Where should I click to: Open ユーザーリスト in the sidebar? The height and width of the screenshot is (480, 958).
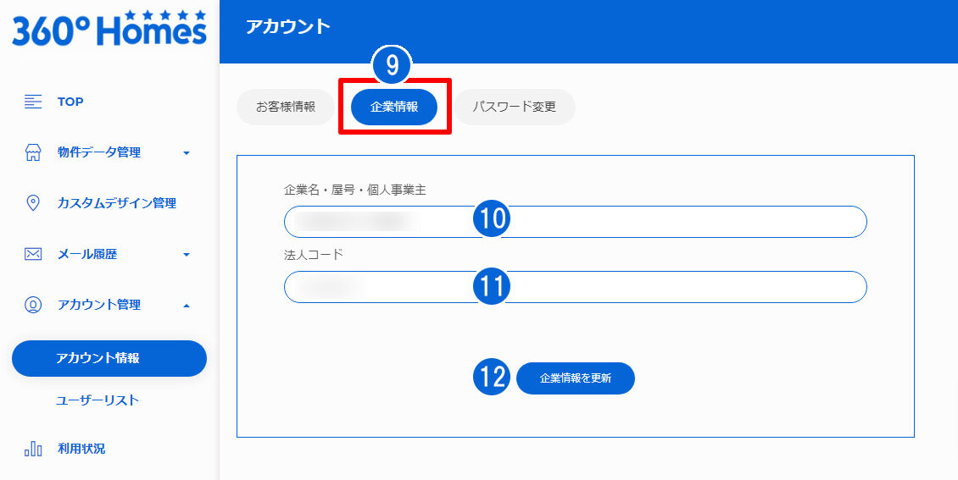point(97,400)
